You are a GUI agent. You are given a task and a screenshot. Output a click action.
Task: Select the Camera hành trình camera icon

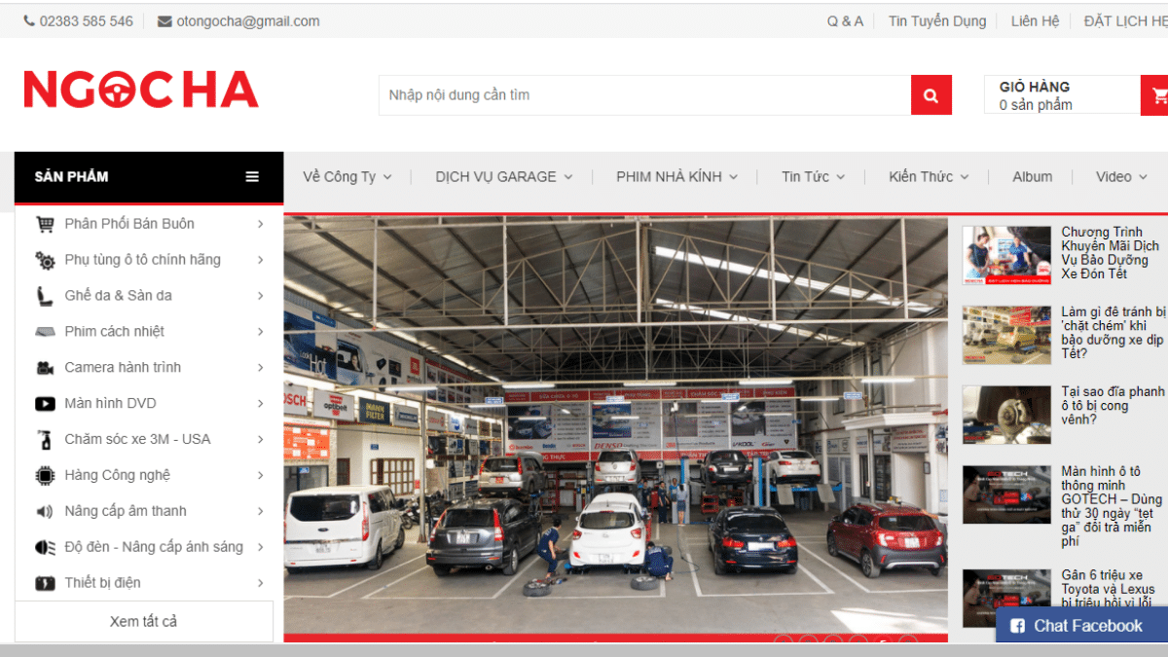45,368
